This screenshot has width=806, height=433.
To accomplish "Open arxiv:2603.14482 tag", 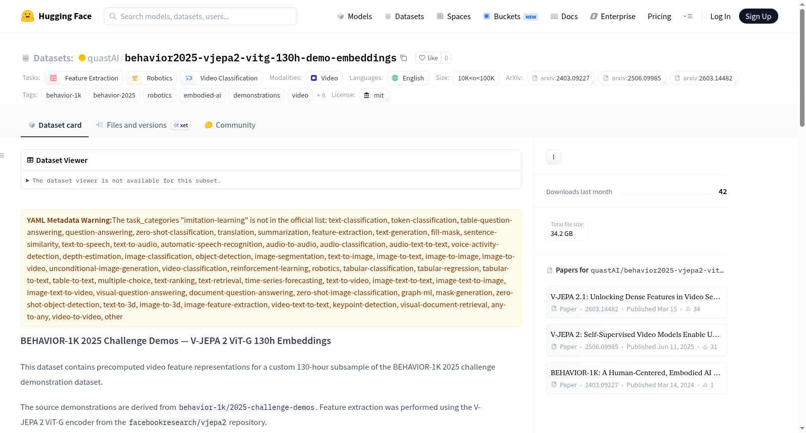I will pyautogui.click(x=704, y=78).
